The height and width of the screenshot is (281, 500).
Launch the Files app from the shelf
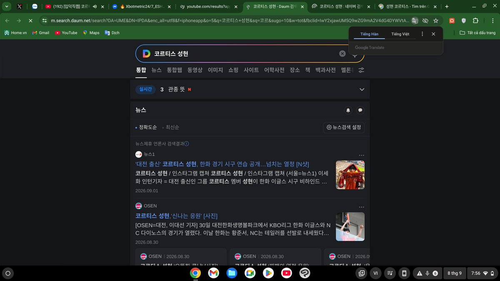[232, 273]
